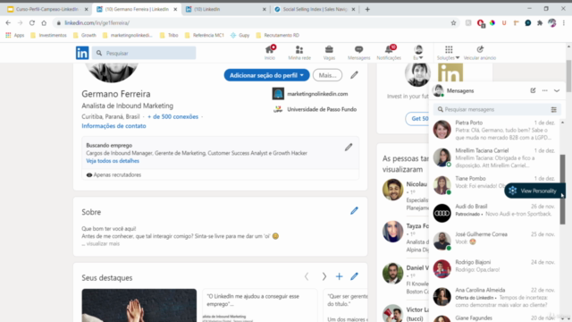The image size is (572, 322).
Task: Open conversation with José Guilherme Correa
Action: pyautogui.click(x=494, y=241)
